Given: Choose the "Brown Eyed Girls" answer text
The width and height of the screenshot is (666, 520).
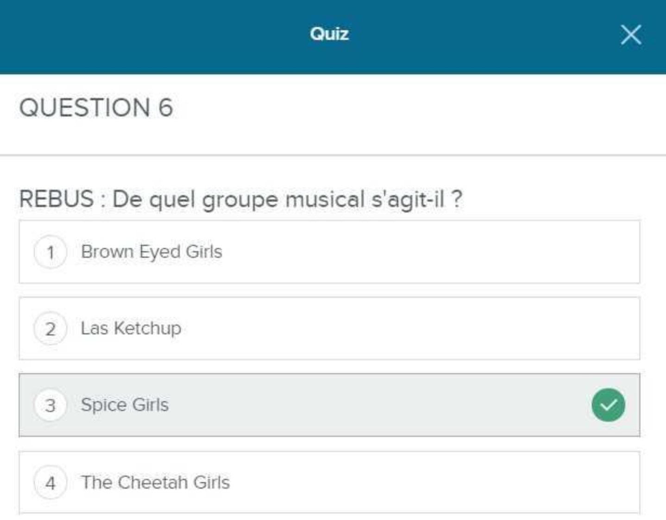Looking at the screenshot, I should (x=151, y=252).
